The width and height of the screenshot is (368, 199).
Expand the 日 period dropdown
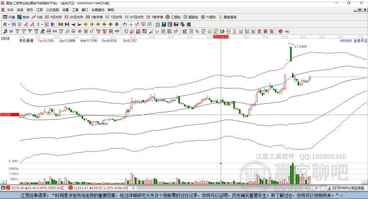(9, 24)
